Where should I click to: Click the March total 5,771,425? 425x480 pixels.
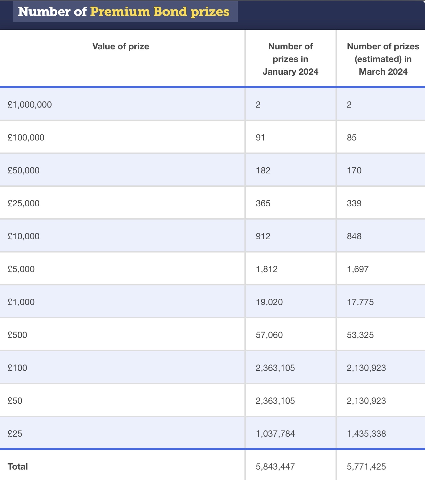point(366,467)
